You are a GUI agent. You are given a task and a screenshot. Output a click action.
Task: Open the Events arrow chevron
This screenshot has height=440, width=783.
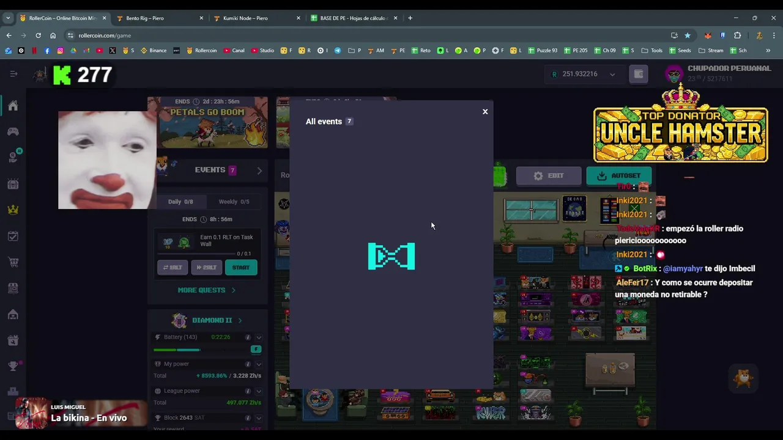click(259, 170)
